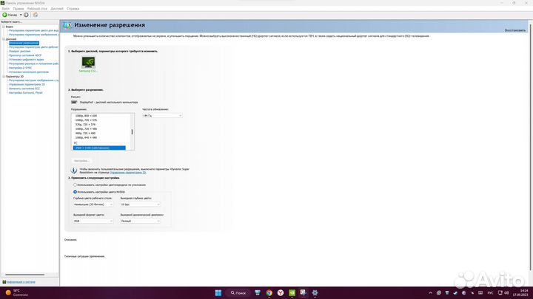Open Настройка Surround, PhysX in the tree
The image size is (533, 299).
pyautogui.click(x=25, y=92)
